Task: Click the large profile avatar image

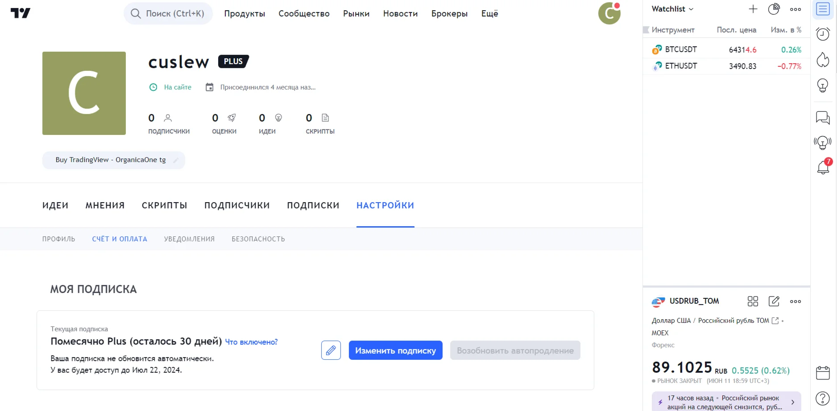Action: (x=84, y=93)
